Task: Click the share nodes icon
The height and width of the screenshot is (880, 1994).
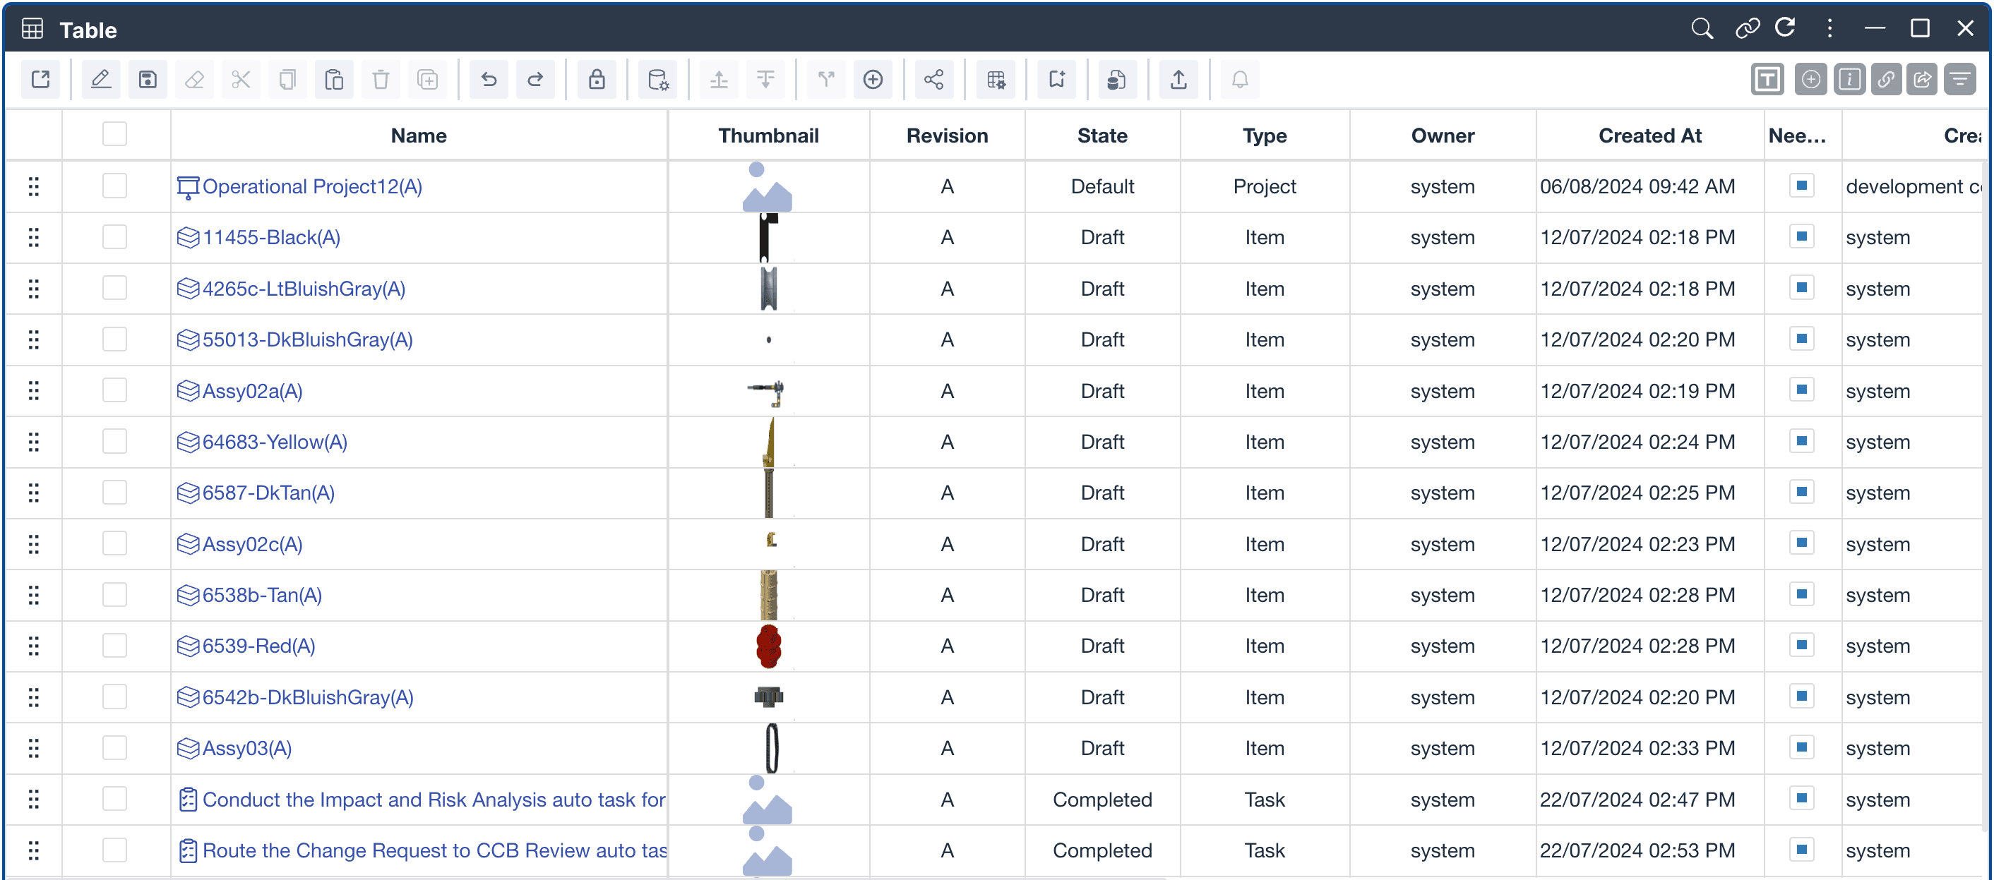Action: coord(933,79)
